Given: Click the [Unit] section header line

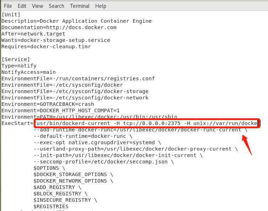Looking at the screenshot, I should [11, 15].
